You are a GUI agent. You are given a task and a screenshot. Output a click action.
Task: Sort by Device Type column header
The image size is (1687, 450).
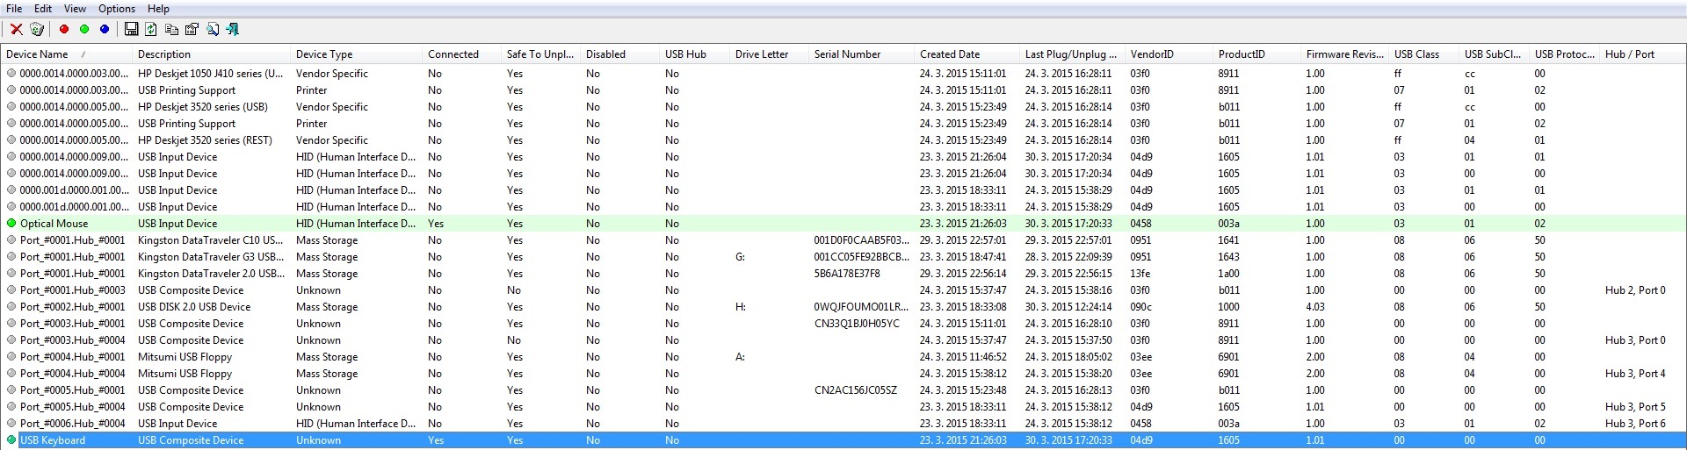coord(356,54)
